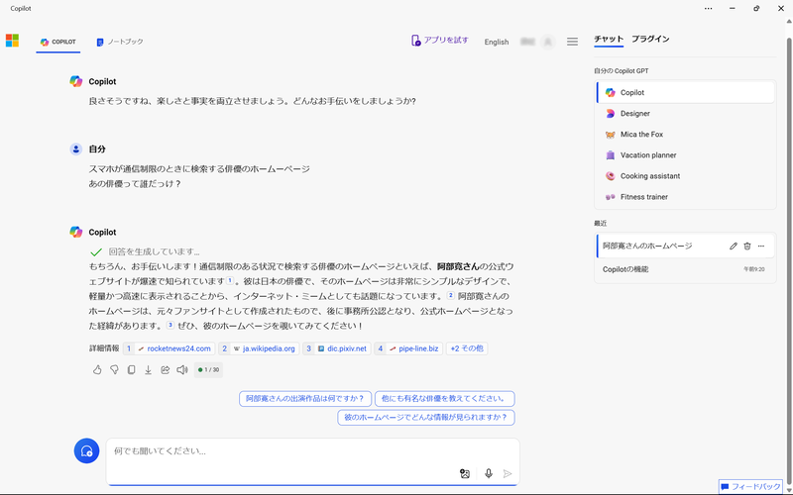The width and height of the screenshot is (793, 495).
Task: Open the ノートブック tab
Action: point(120,42)
